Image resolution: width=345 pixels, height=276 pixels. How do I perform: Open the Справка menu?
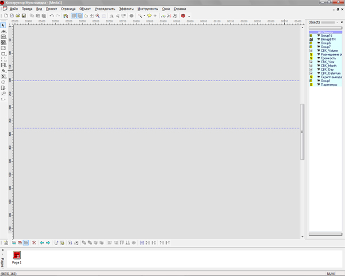[180, 9]
